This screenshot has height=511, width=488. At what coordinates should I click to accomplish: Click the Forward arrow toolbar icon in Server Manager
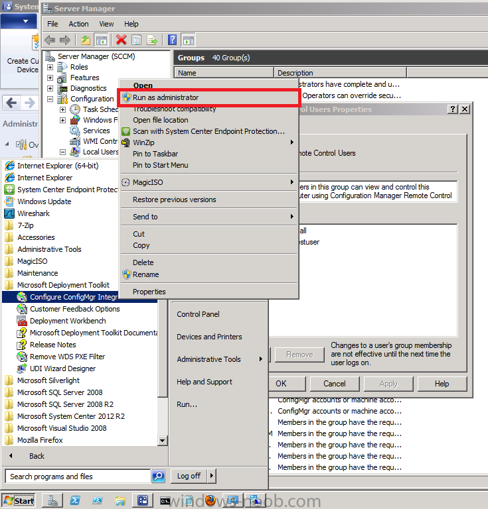coord(65,40)
